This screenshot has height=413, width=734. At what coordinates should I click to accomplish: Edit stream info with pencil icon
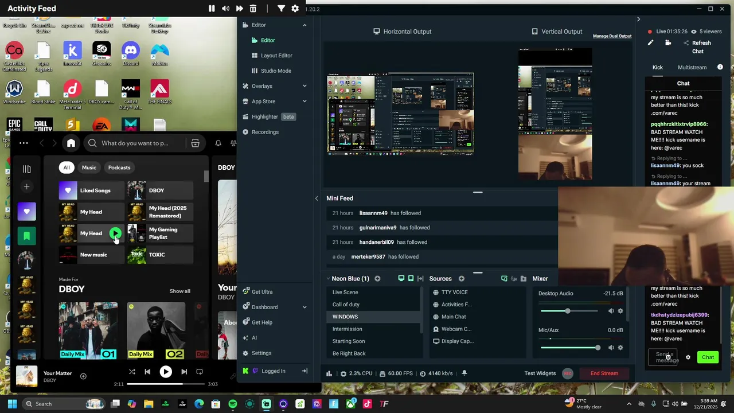point(650,43)
